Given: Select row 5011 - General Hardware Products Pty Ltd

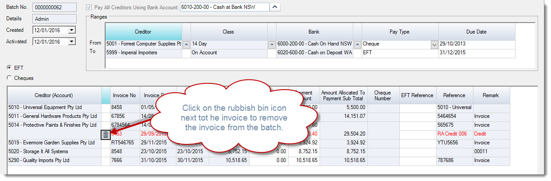Looking at the screenshot, I should point(54,116).
